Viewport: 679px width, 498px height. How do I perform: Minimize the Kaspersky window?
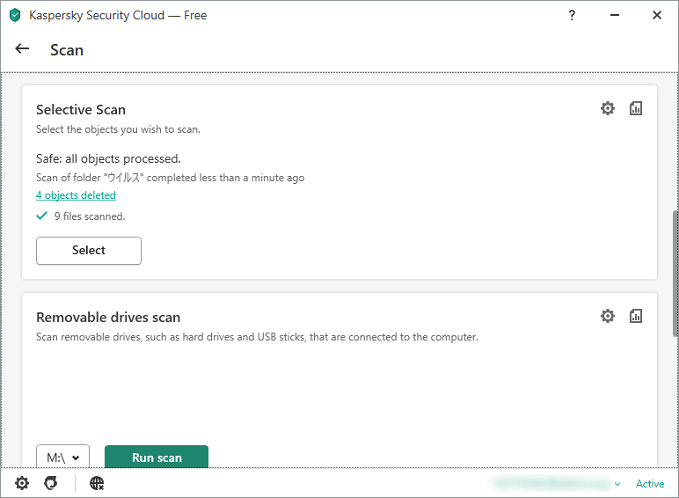pyautogui.click(x=615, y=15)
